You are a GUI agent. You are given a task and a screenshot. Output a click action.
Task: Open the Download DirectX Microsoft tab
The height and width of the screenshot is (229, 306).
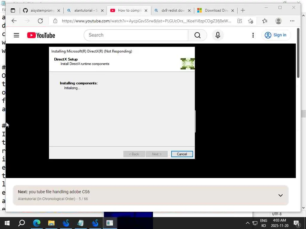tap(216, 10)
